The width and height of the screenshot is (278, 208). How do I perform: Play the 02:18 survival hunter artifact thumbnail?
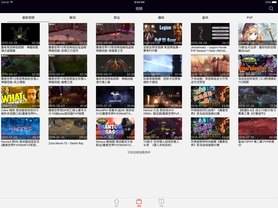[68, 66]
